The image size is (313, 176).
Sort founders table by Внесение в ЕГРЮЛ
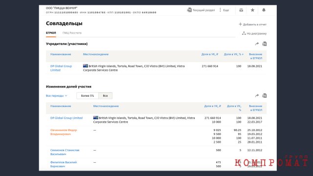tap(256, 56)
